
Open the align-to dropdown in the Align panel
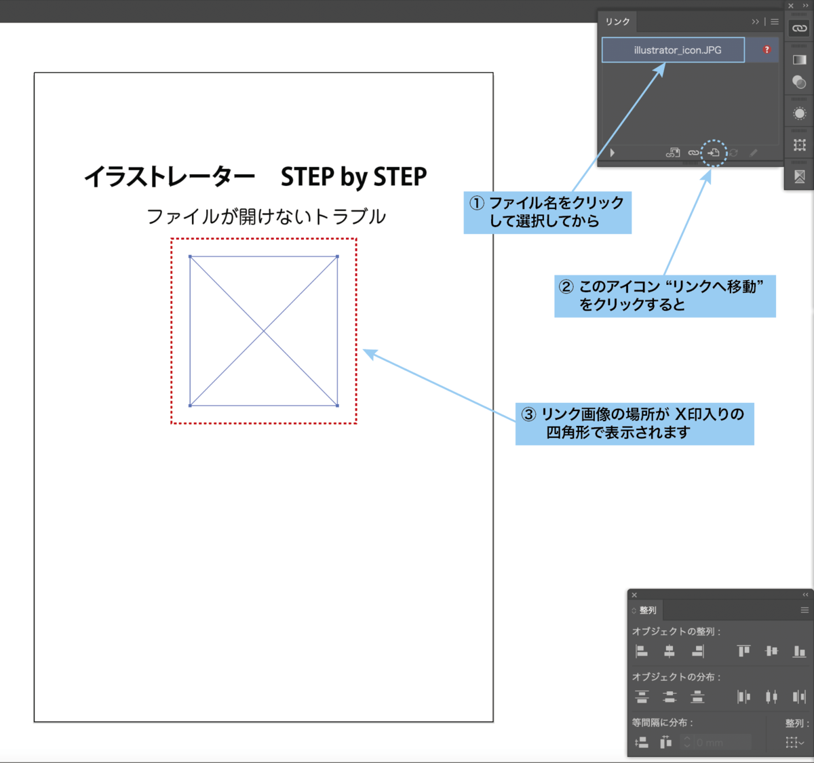tap(795, 742)
